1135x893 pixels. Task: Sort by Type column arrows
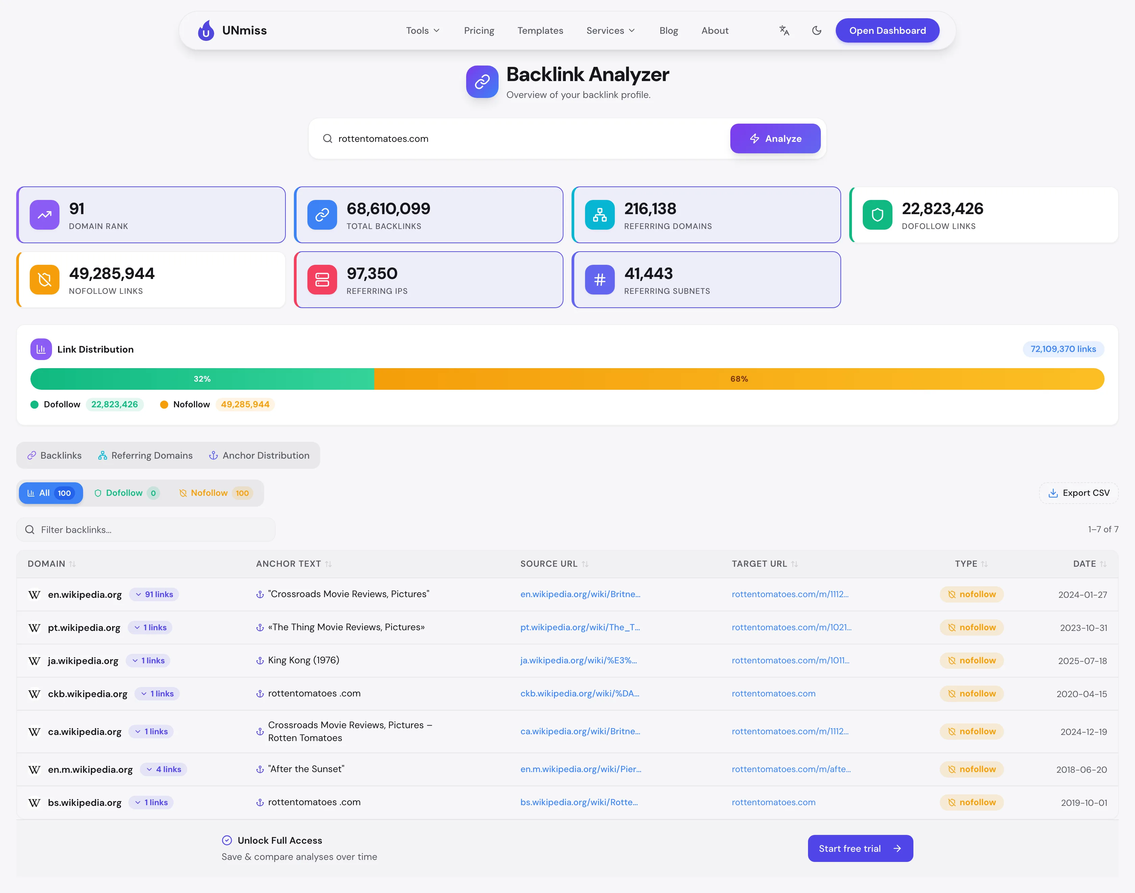[x=984, y=564]
